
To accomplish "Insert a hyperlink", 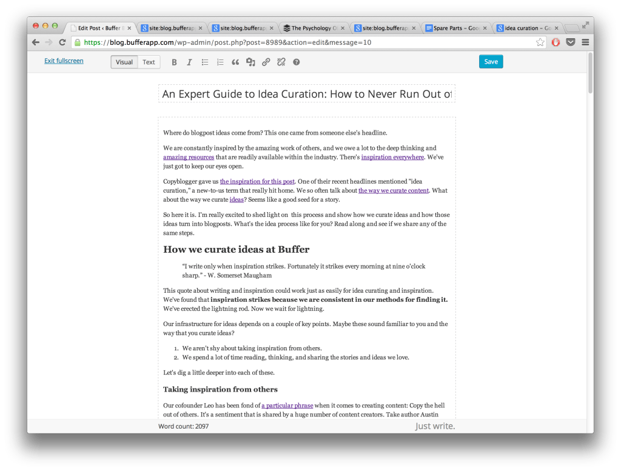I will pos(266,61).
